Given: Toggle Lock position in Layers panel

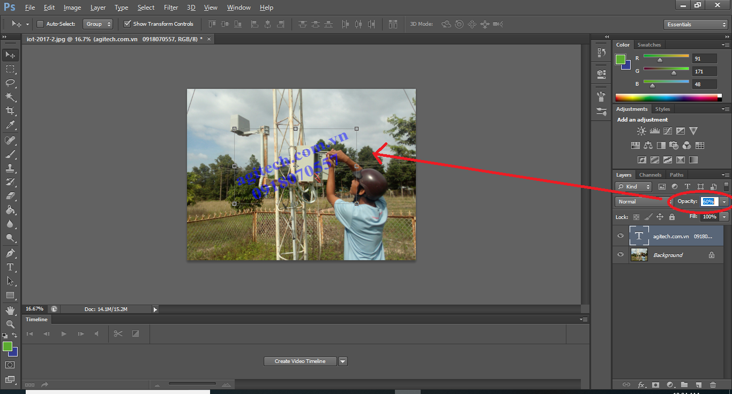Looking at the screenshot, I should pyautogui.click(x=660, y=217).
